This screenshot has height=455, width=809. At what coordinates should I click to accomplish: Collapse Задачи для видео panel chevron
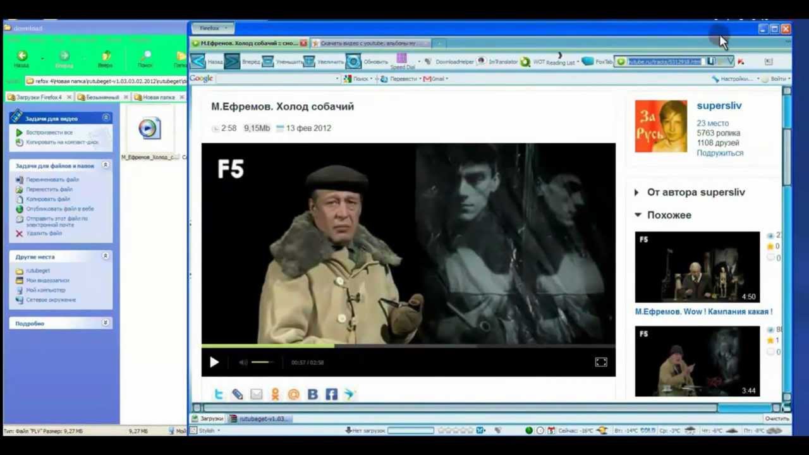(x=106, y=118)
